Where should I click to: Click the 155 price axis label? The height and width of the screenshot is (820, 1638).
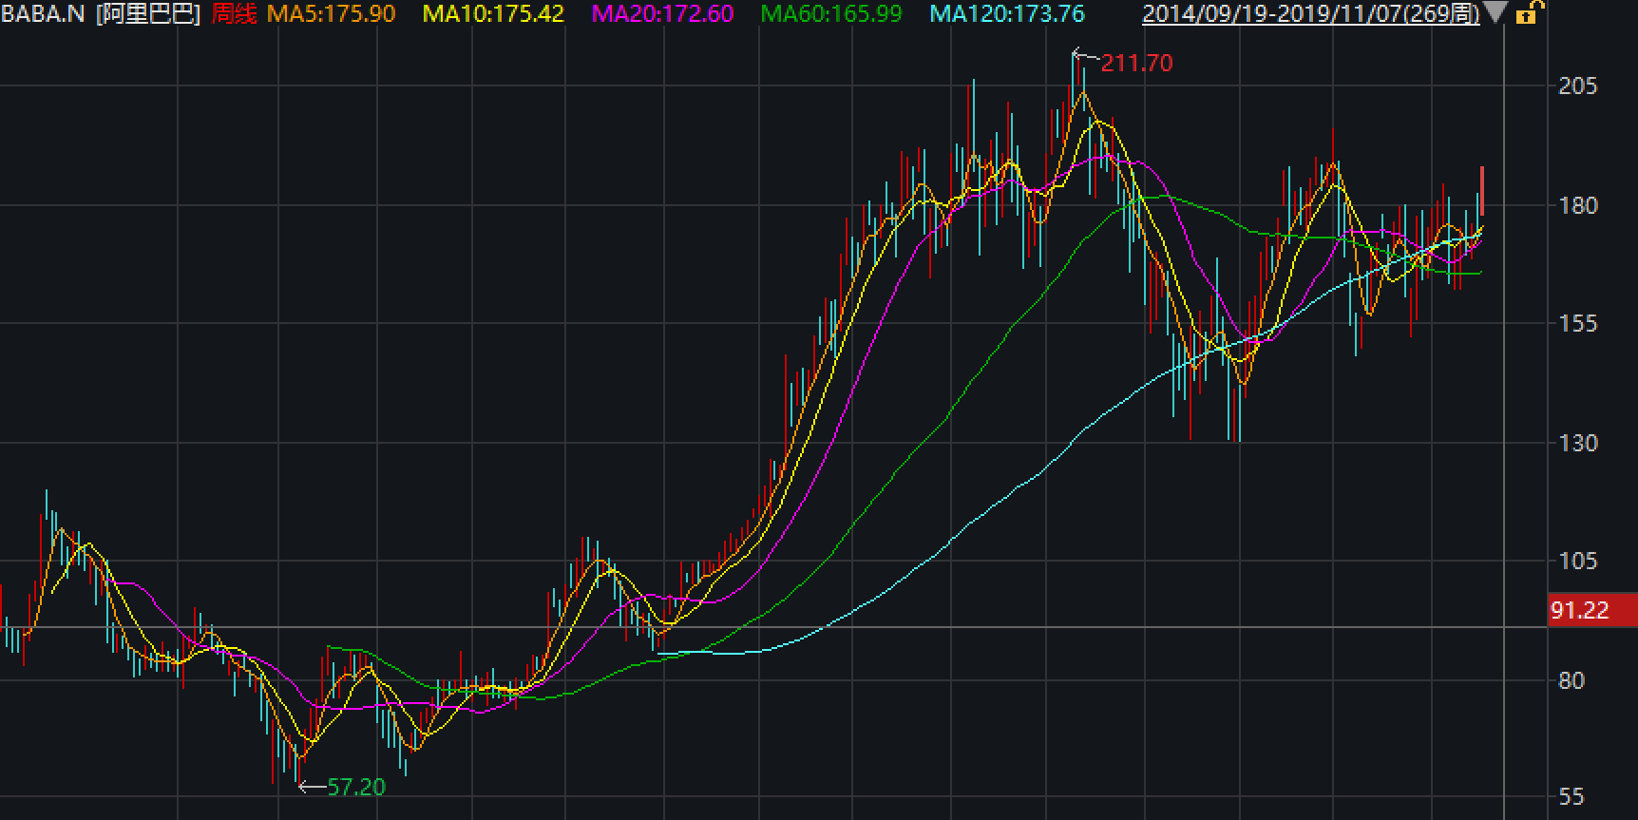click(1578, 324)
